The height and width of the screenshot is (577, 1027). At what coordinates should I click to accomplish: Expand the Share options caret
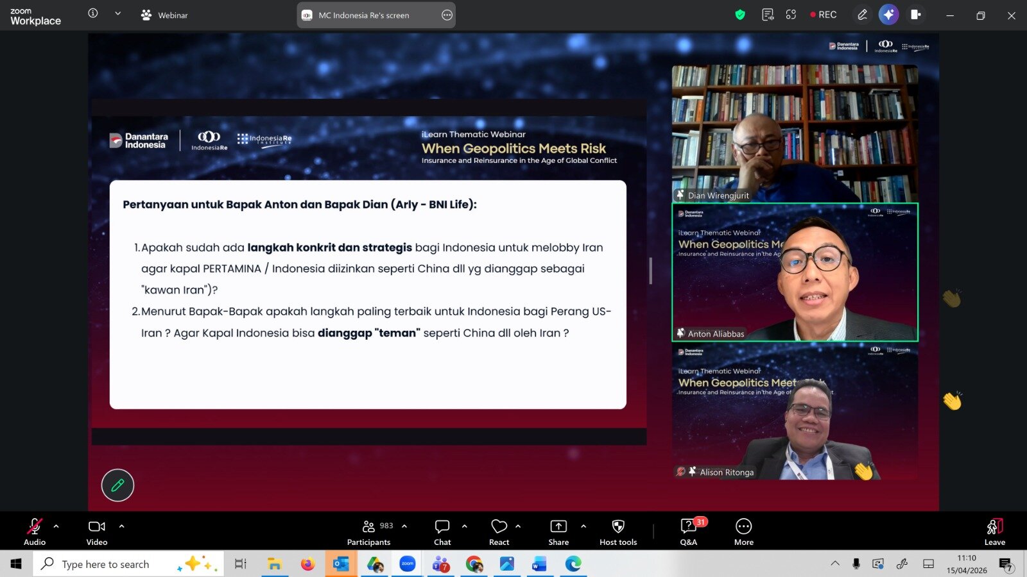[583, 526]
